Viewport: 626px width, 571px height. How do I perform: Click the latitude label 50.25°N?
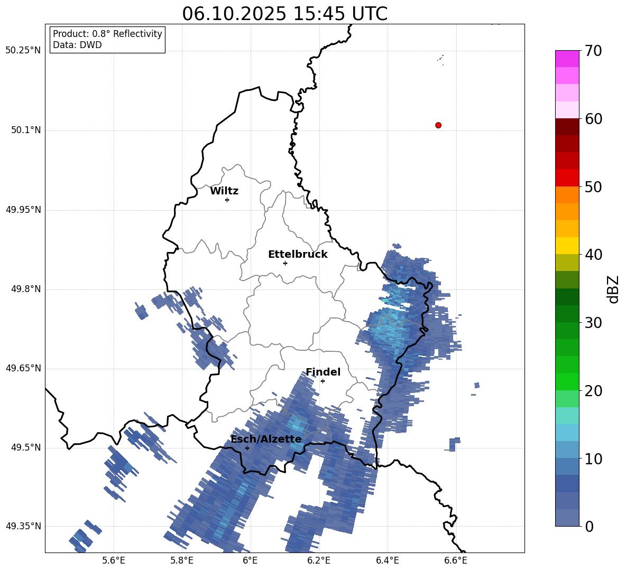23,51
